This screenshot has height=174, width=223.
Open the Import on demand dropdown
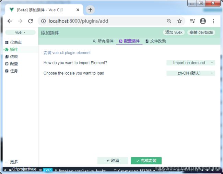[191, 63]
